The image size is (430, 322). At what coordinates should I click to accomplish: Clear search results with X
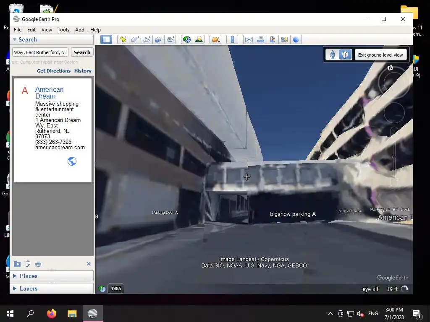pyautogui.click(x=88, y=264)
